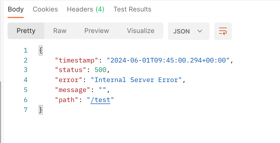Click the timestamp value string
This screenshot has height=143, width=280.
tap(168, 60)
